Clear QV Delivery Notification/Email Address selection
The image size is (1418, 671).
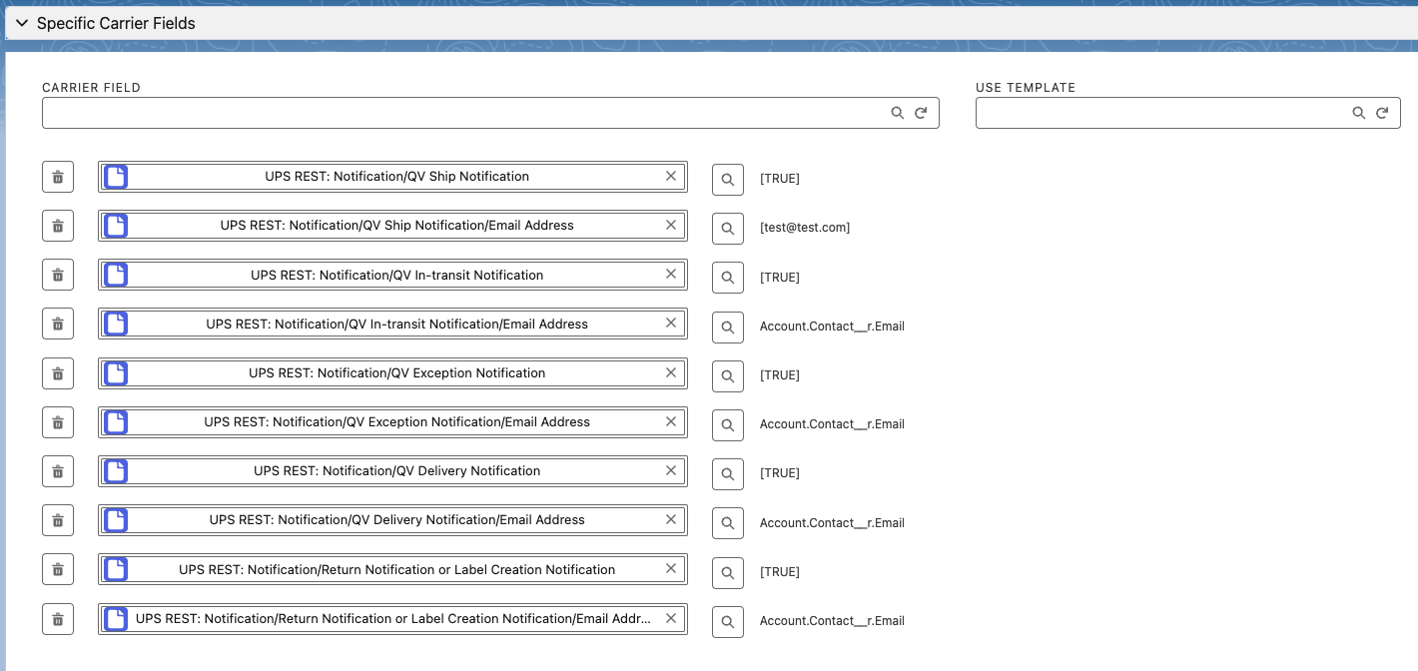pos(671,519)
